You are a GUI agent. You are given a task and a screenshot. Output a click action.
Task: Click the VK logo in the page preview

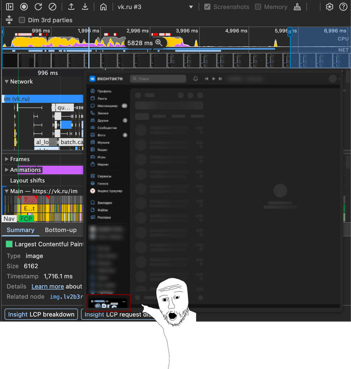tap(92, 79)
